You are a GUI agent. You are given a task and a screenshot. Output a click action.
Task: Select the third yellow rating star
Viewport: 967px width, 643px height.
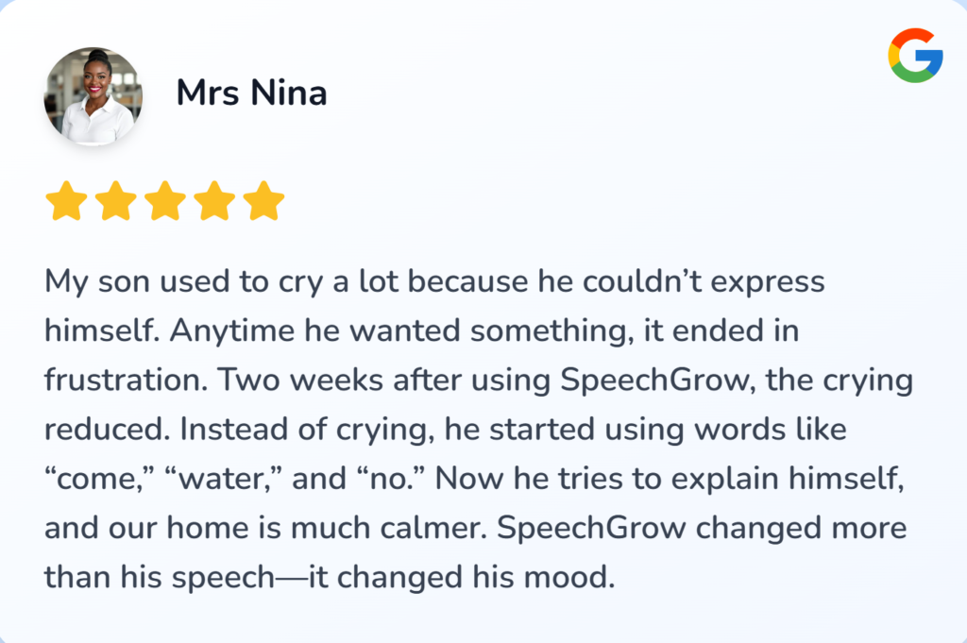164,202
